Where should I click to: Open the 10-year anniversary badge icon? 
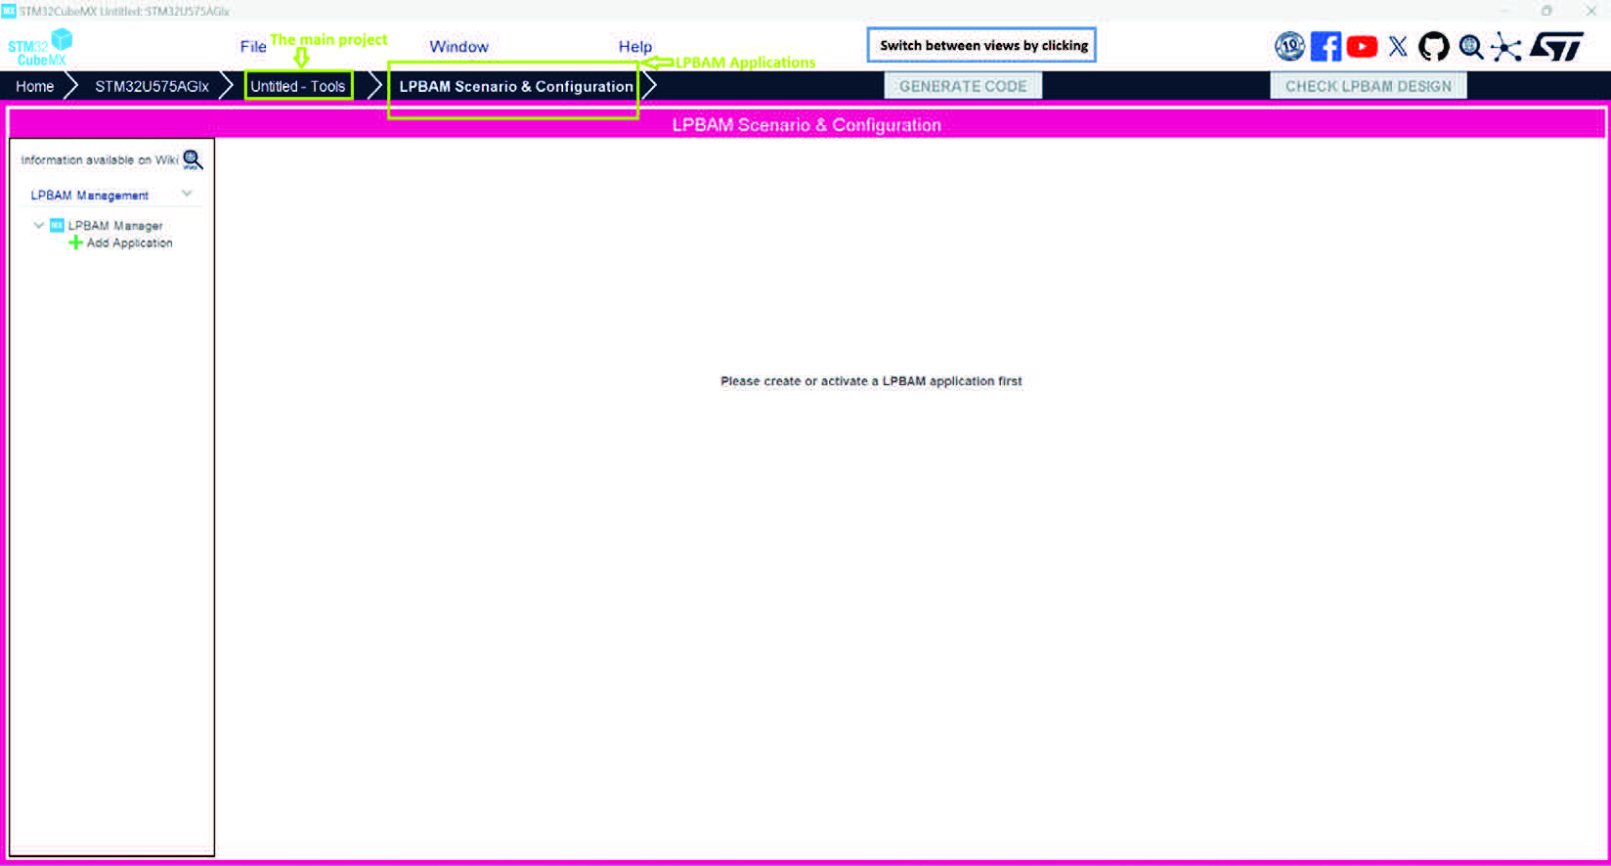1289,46
